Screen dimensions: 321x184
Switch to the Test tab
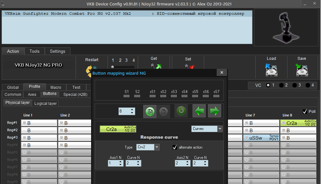click(x=76, y=87)
